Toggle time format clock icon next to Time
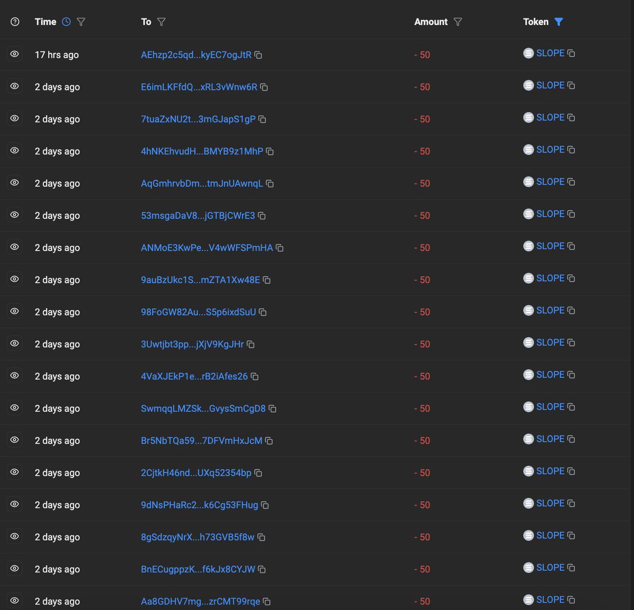The image size is (634, 610). click(67, 22)
